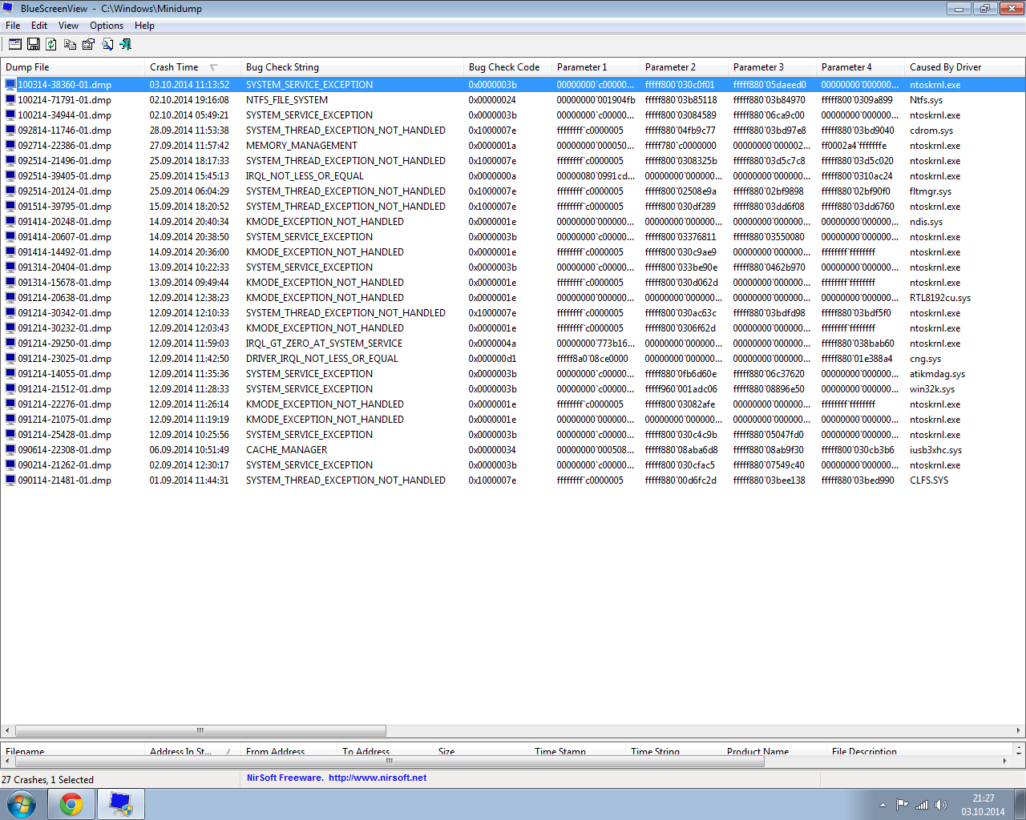Open the View menu
The width and height of the screenshot is (1026, 820).
point(69,26)
